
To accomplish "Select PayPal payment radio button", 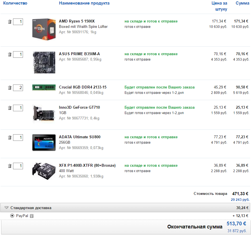I will point(12,216).
